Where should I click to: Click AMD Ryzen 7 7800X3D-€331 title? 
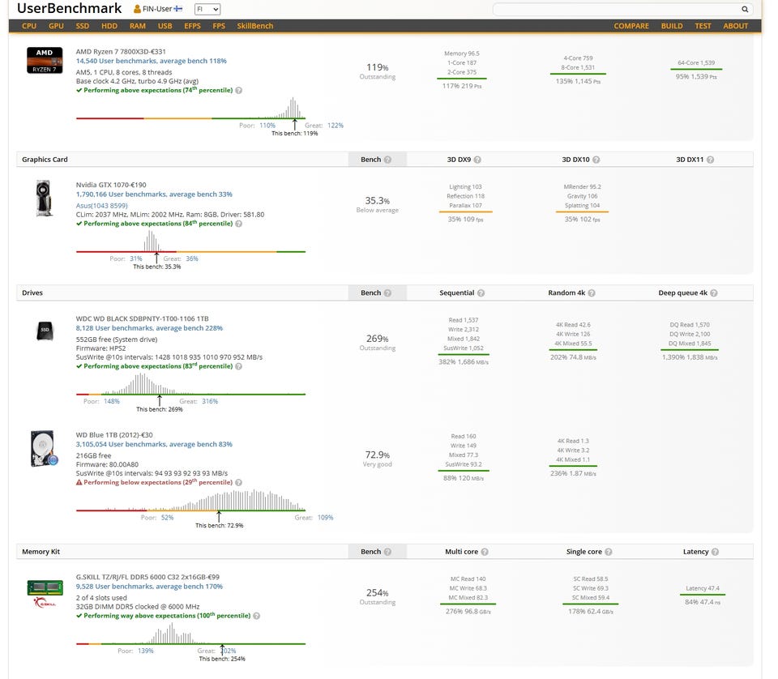121,52
